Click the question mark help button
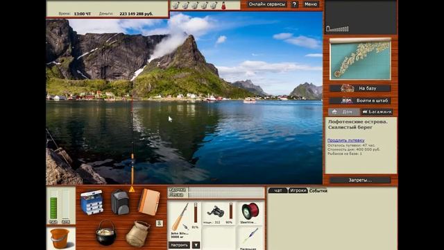The image size is (444, 250). 294,4
